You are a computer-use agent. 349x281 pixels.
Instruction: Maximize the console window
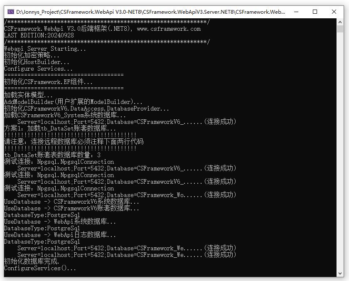(x=315, y=12)
